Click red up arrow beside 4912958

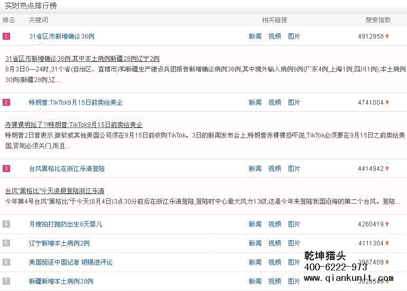point(387,37)
